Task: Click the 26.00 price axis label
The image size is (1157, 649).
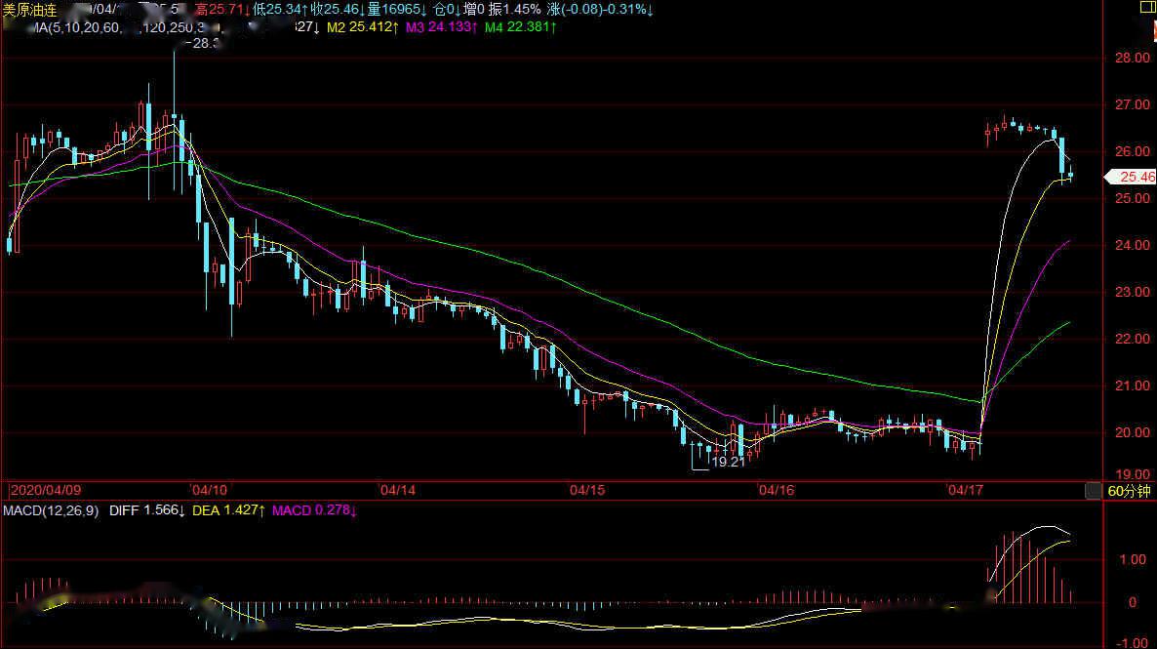Action: coord(1132,151)
